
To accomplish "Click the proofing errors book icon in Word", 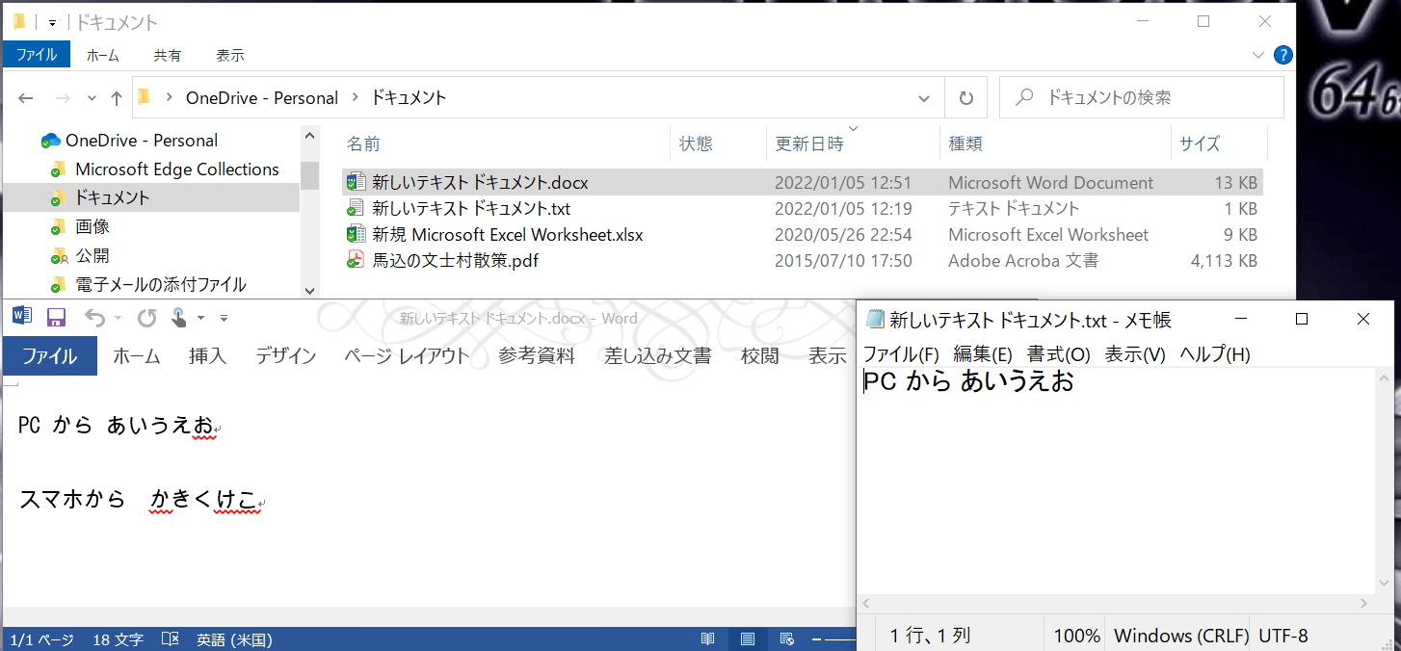I will click(171, 638).
